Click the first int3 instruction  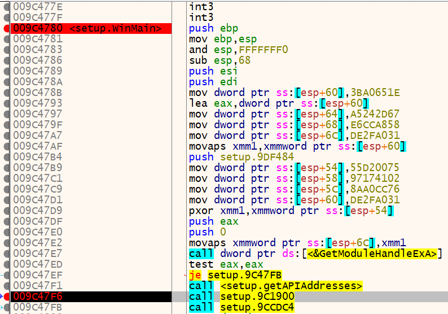point(201,7)
